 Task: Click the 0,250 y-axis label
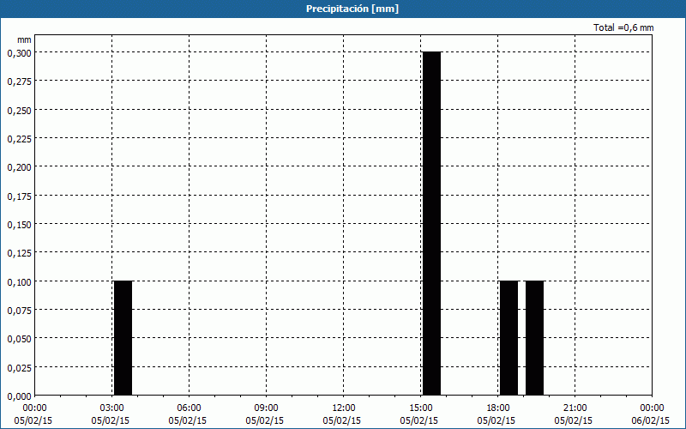tap(19, 110)
